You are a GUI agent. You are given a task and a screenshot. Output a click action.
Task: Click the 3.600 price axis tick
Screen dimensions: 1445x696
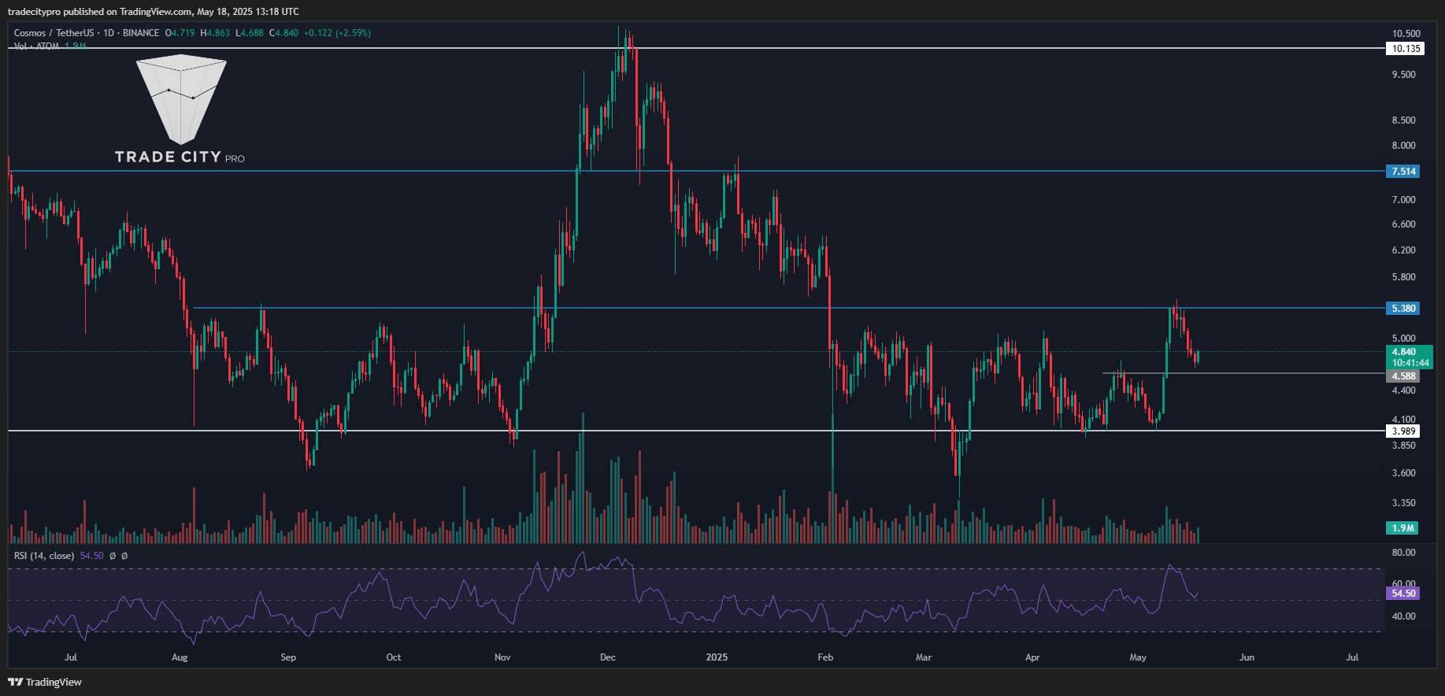(1404, 473)
